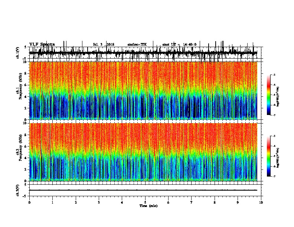Click the flat ch.3 voltage trace
Viewport: 294px width, 227px height.
pos(143,190)
